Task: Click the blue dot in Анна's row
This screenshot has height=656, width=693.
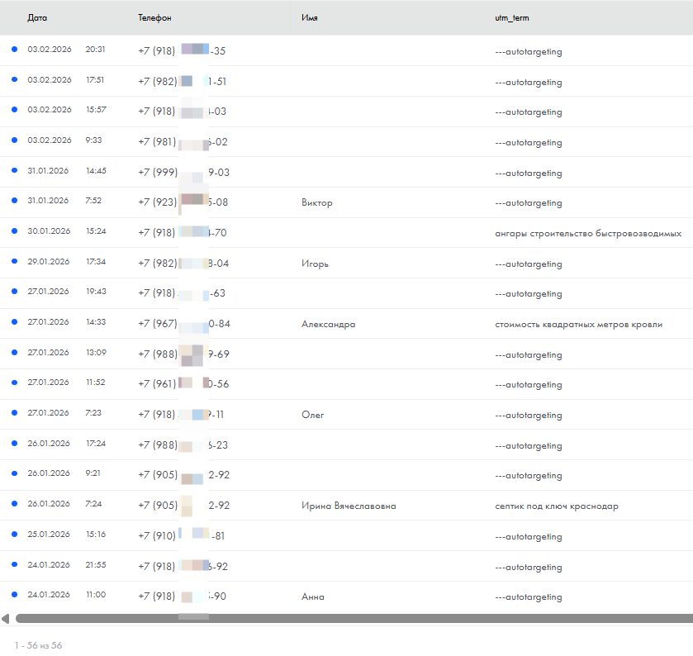Action: [x=14, y=595]
